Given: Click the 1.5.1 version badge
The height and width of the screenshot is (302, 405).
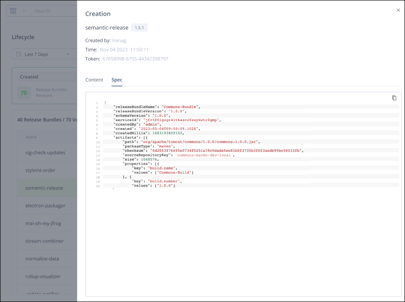Looking at the screenshot, I should tap(139, 27).
